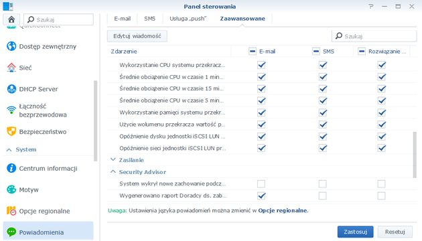Click Edytuj wiadomość button
This screenshot has height=241, width=422.
click(137, 35)
